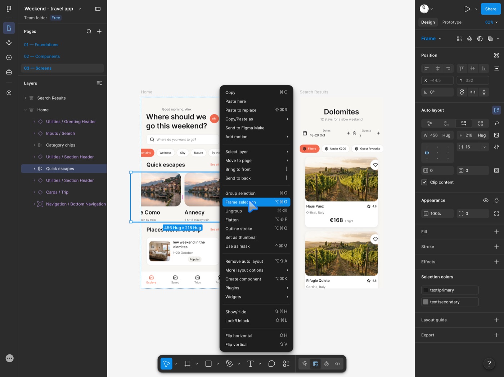
Task: Select the Frame tool in bottom toolbar
Action: pyautogui.click(x=188, y=364)
